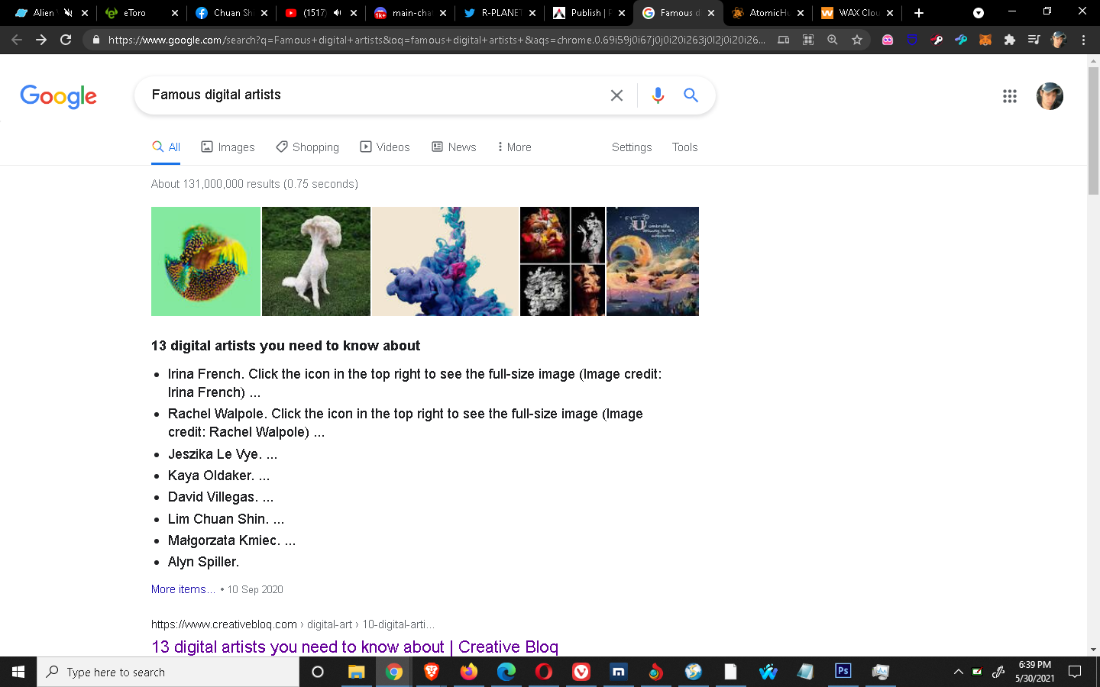Open white poodle sculpture thumbnail
This screenshot has height=687, width=1100.
316,261
